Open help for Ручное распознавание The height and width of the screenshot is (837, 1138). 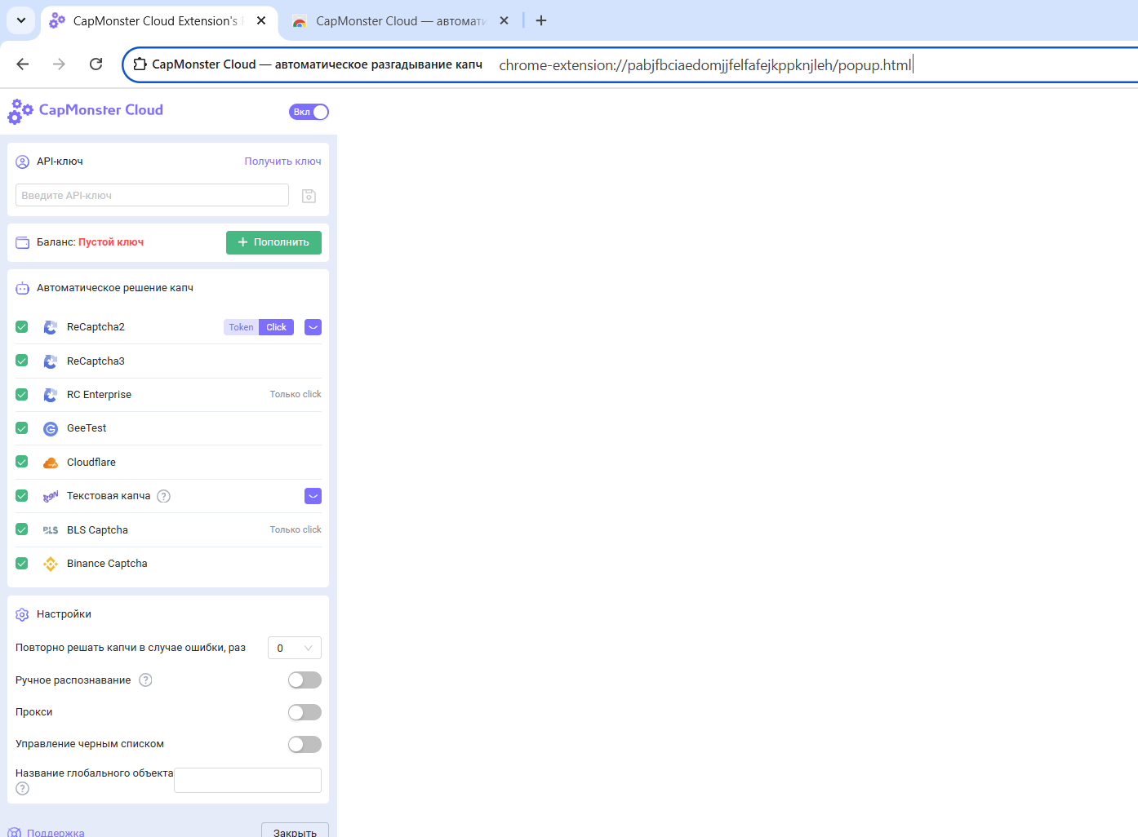click(x=145, y=680)
